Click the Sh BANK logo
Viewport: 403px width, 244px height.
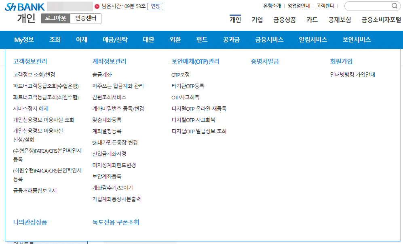(25, 7)
